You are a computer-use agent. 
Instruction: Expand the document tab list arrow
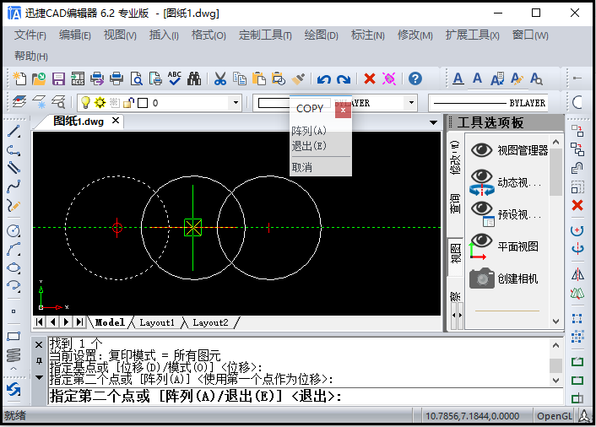(433, 122)
